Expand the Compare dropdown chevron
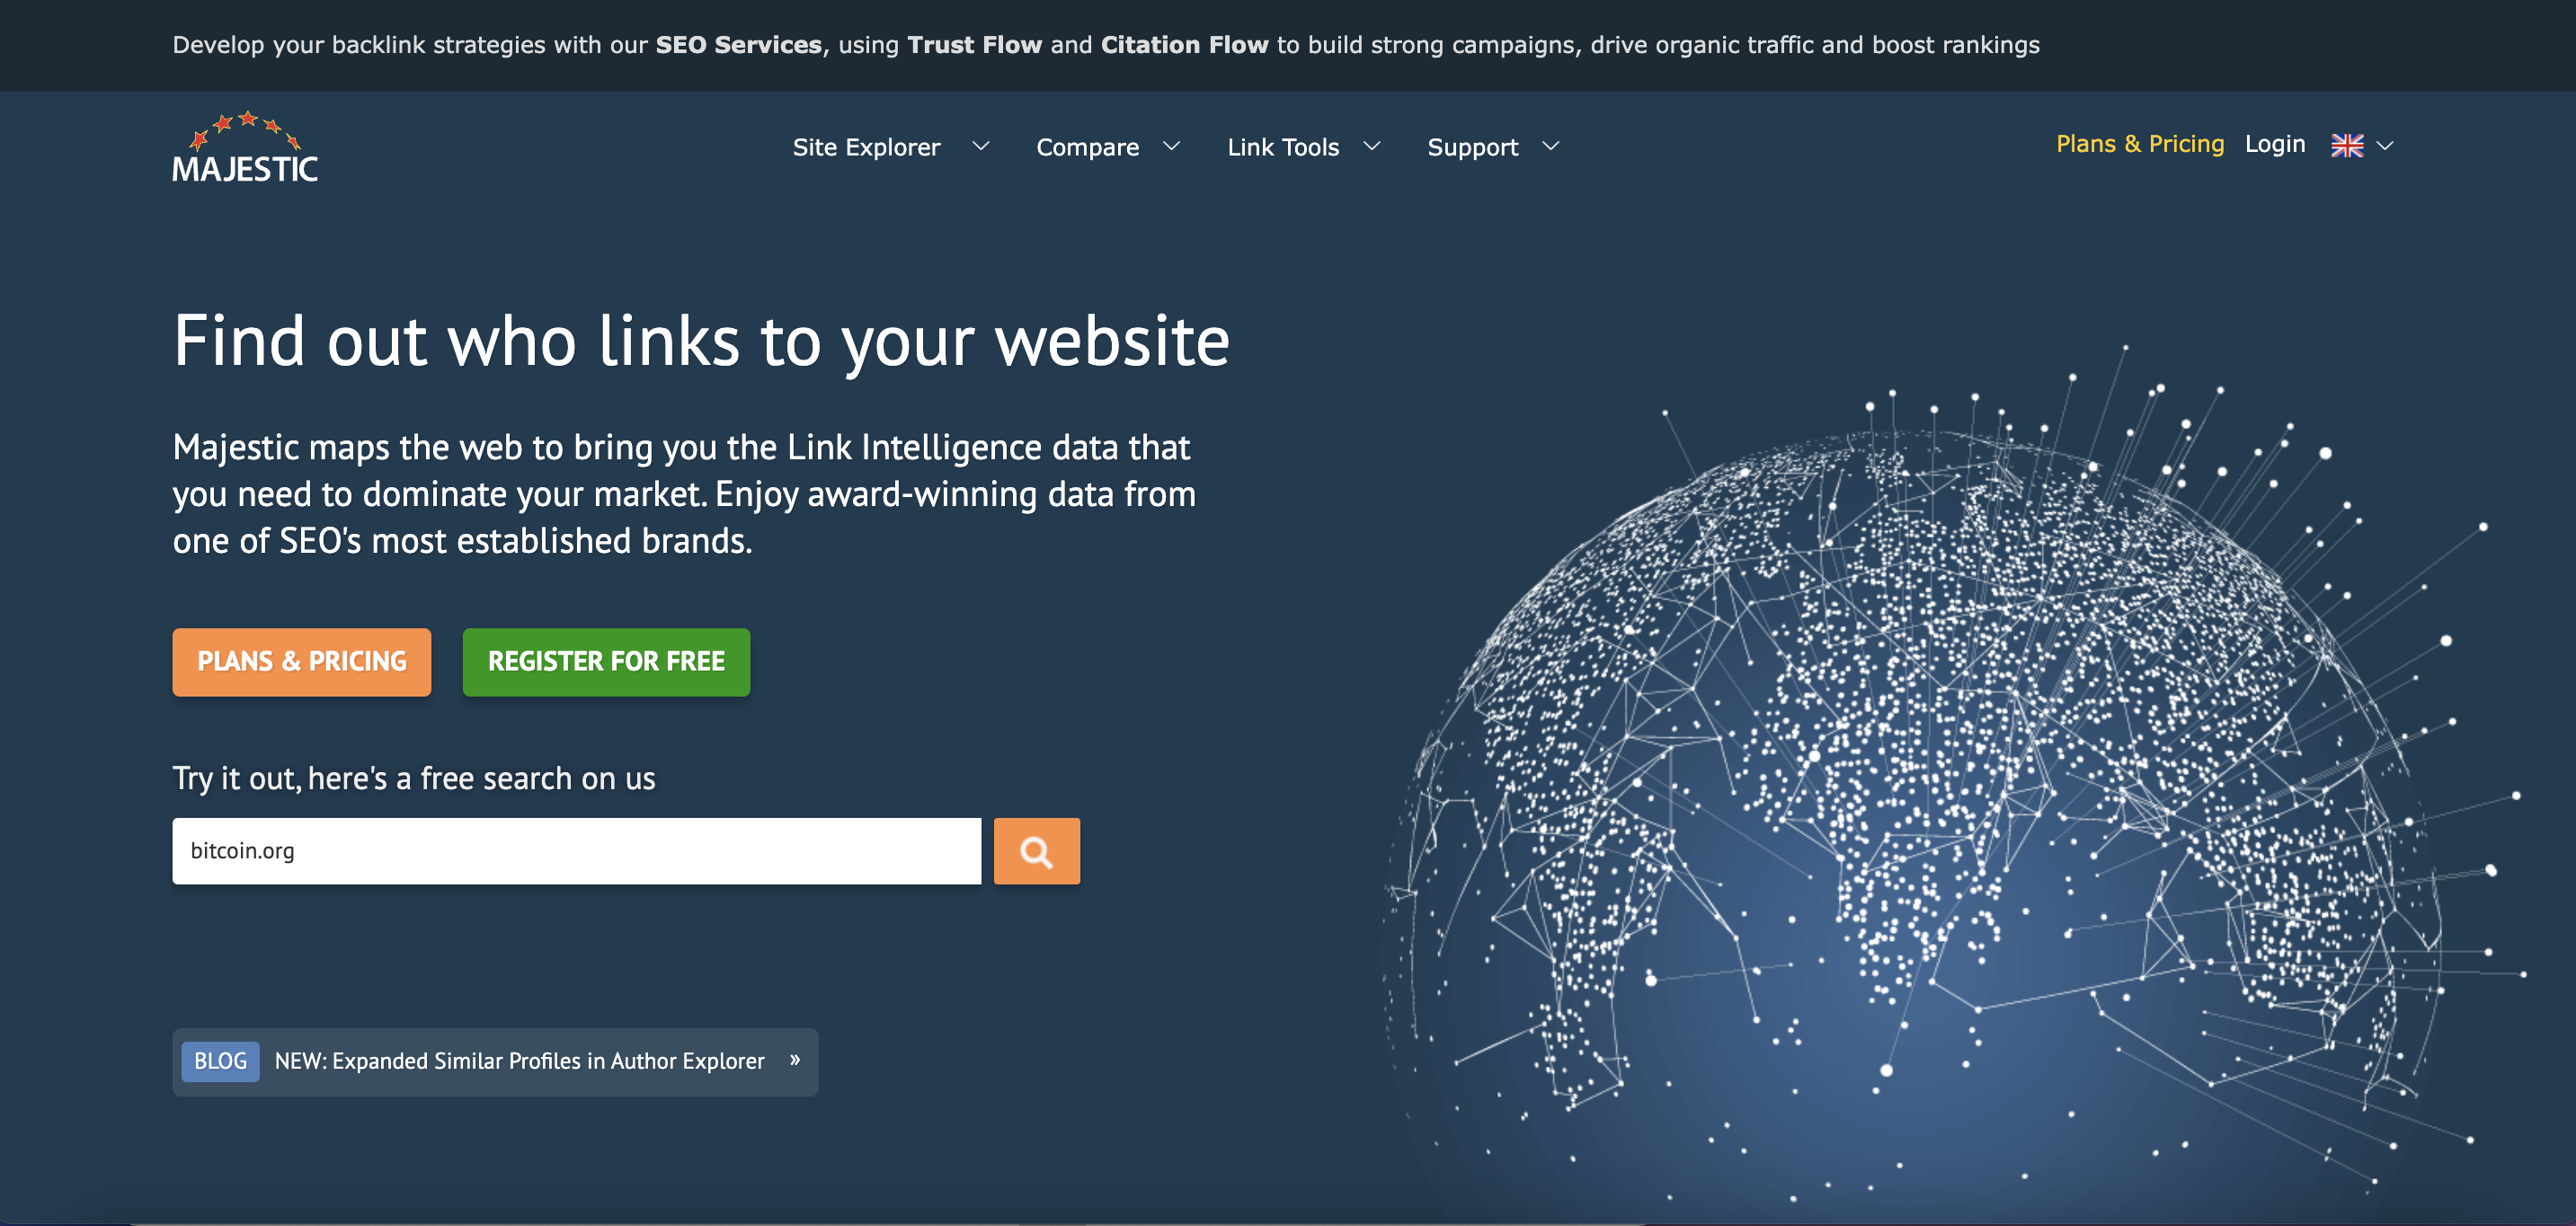This screenshot has height=1226, width=2576. [1171, 146]
